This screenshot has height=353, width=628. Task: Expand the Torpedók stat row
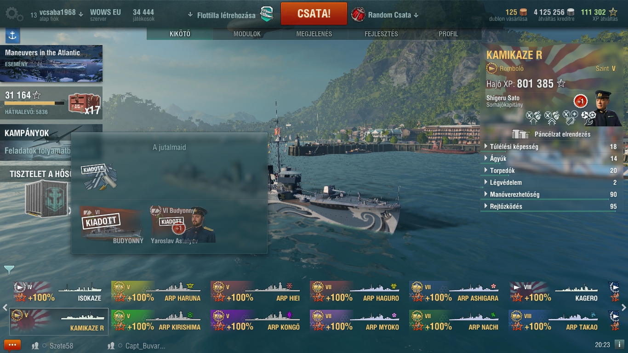552,171
